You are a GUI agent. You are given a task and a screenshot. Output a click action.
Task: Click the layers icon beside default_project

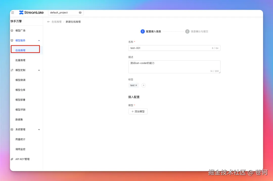click(x=80, y=12)
